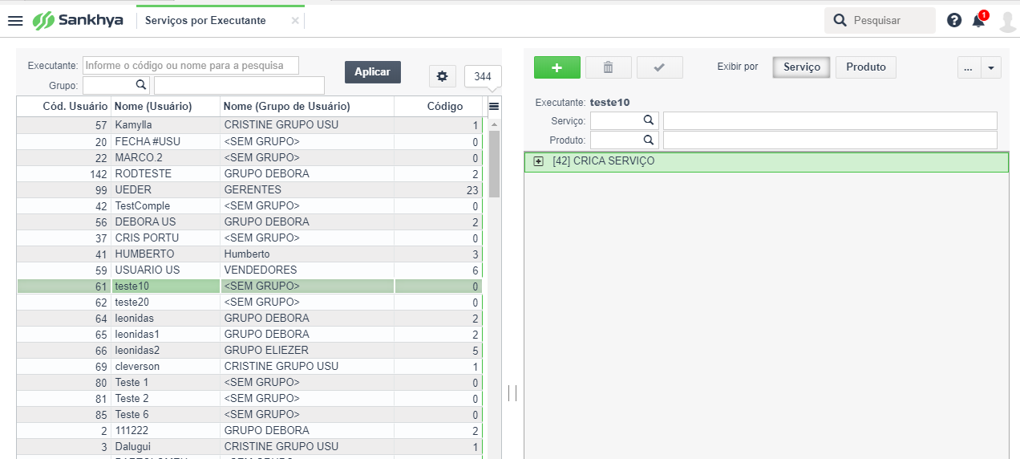Click the Grupo lookup magnifier icon
Screen dimensions: 1020x459
tap(140, 84)
